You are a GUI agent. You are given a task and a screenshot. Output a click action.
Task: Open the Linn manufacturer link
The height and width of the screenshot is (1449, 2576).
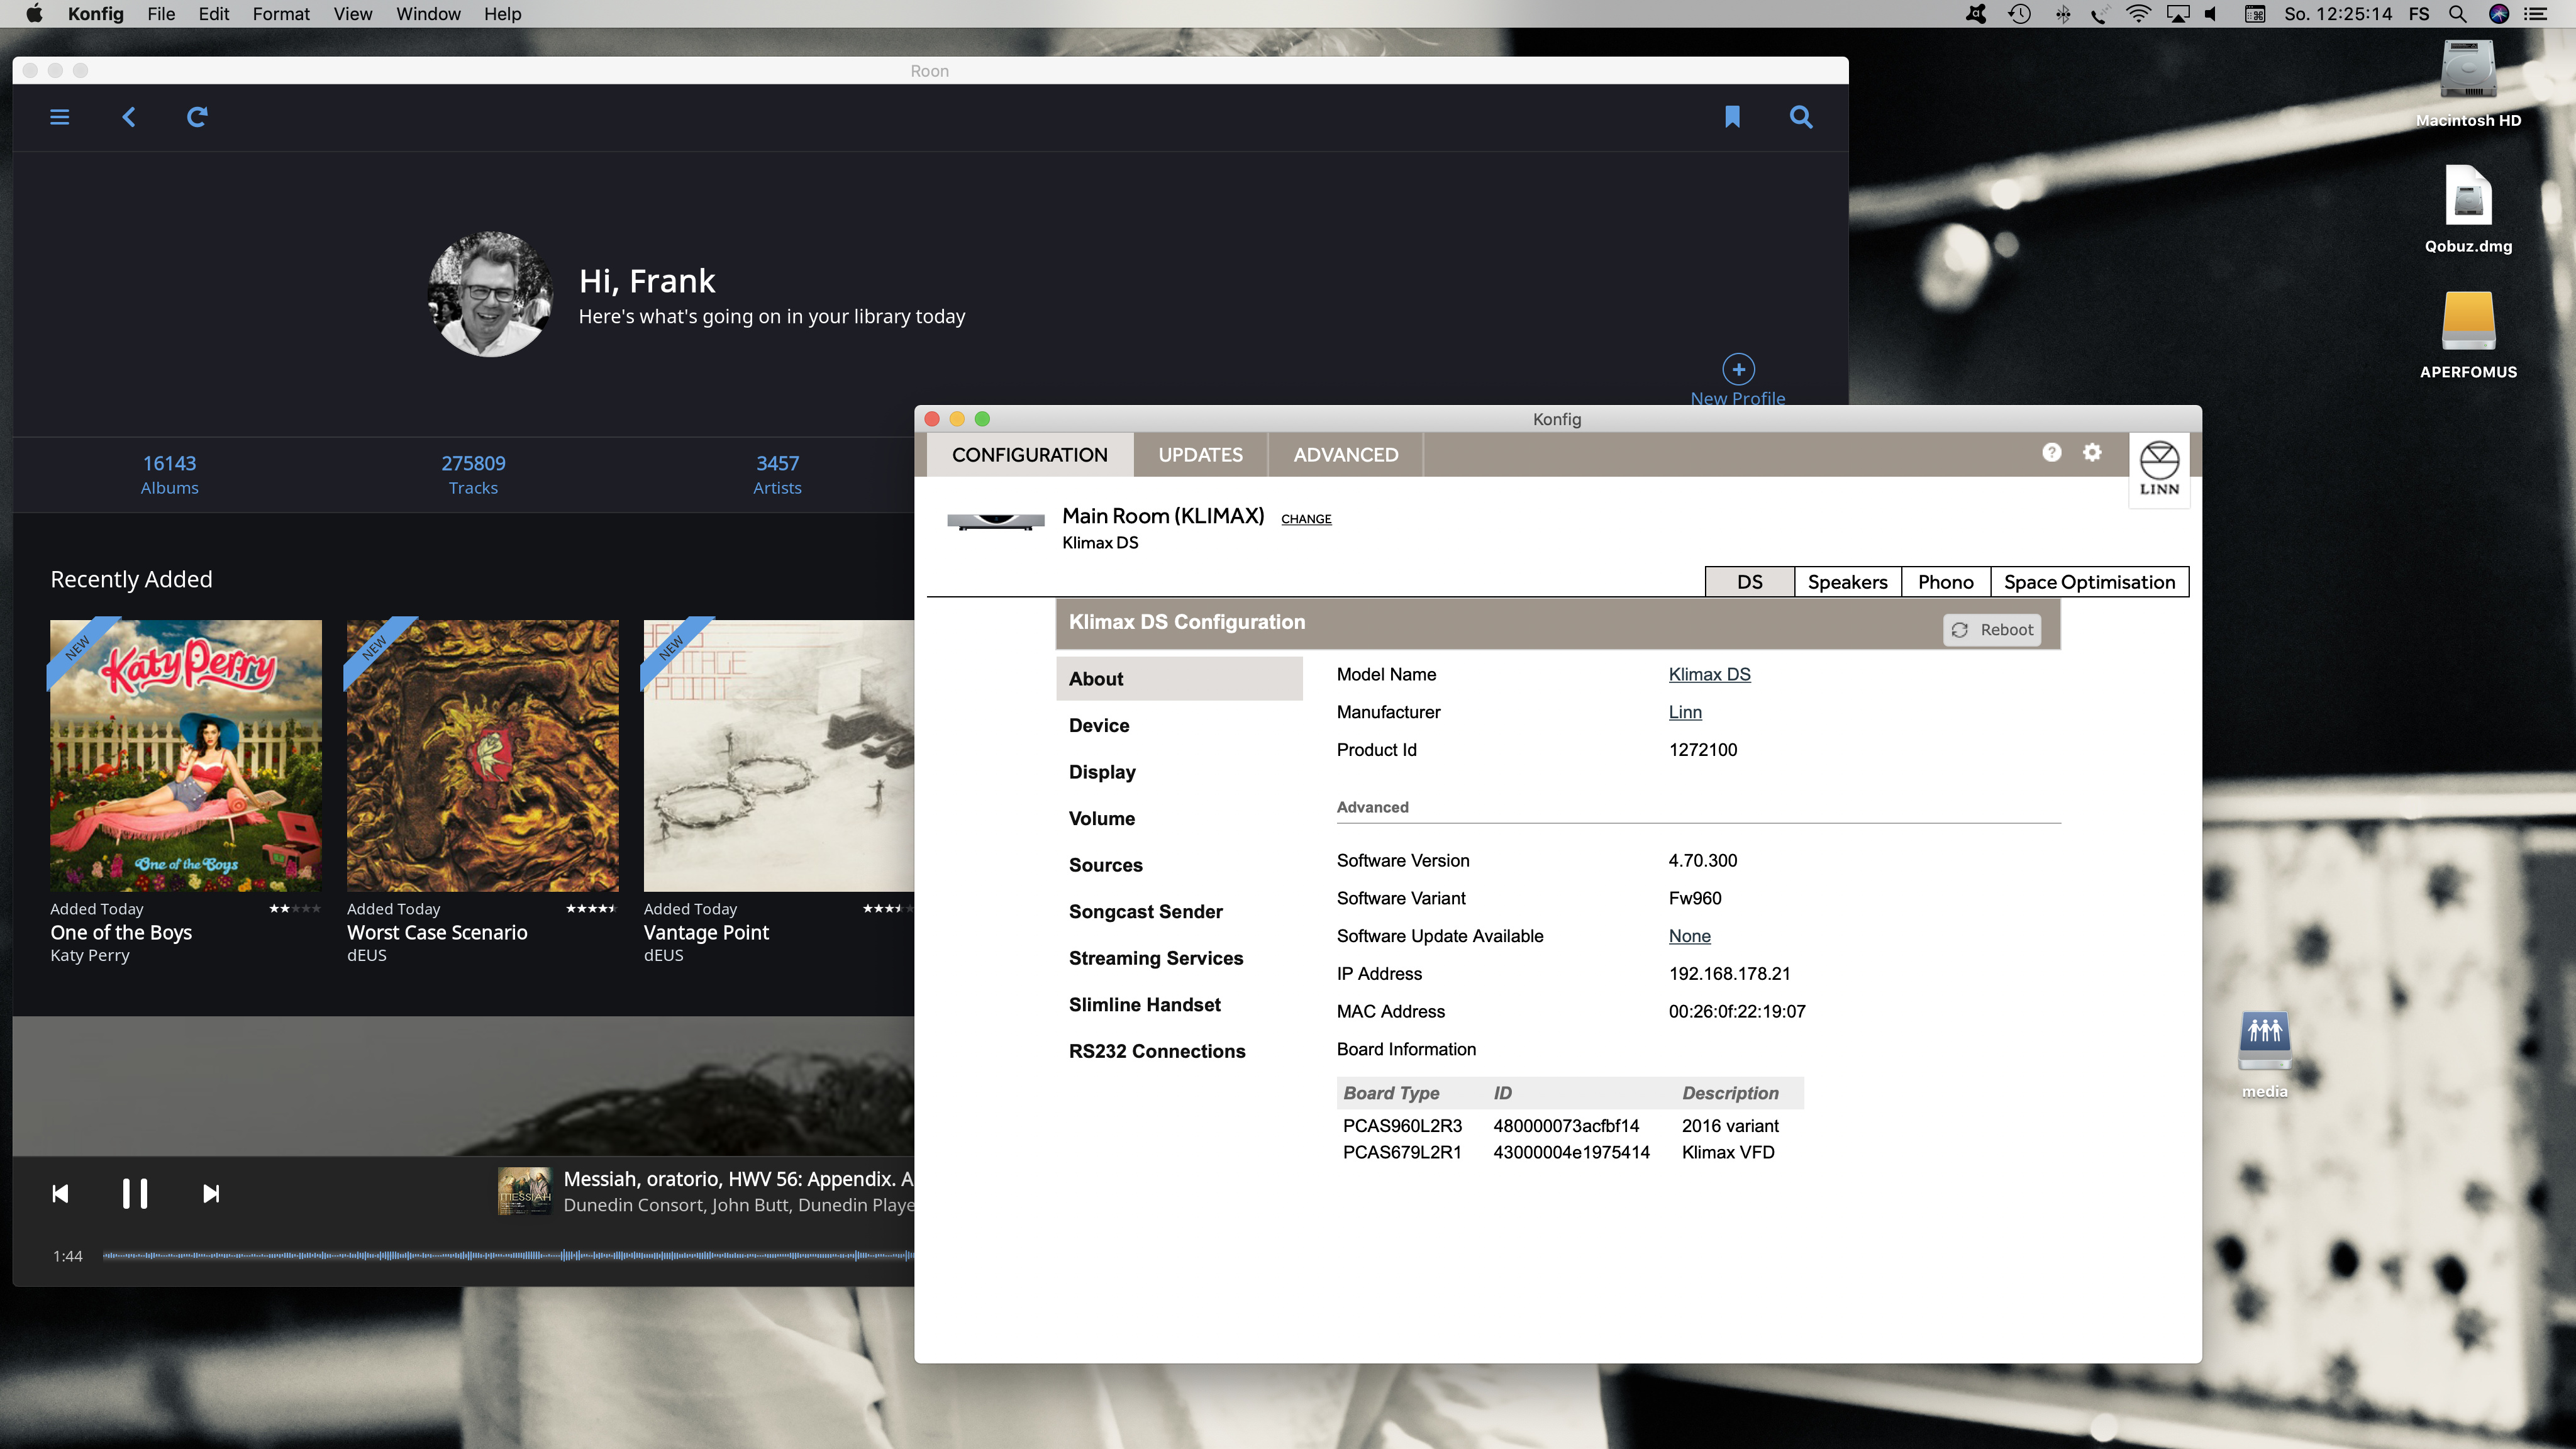point(1685,712)
